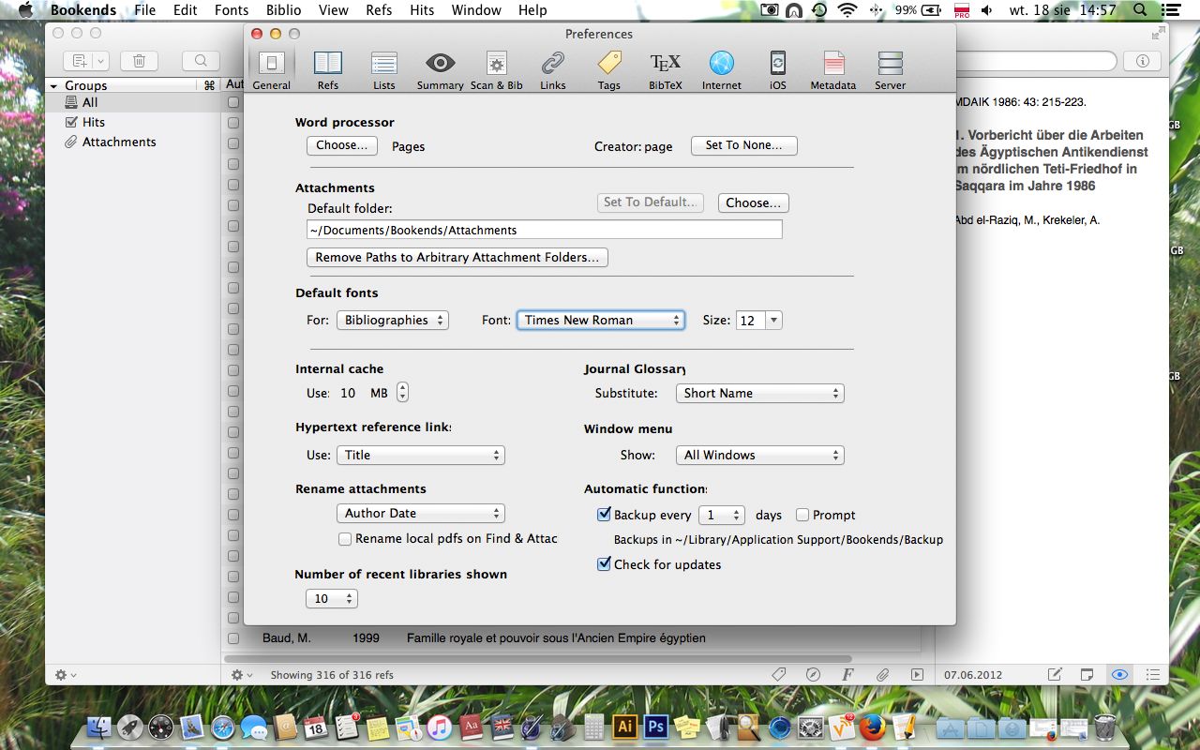Open the Tags preferences pane
The height and width of the screenshot is (750, 1200).
609,70
